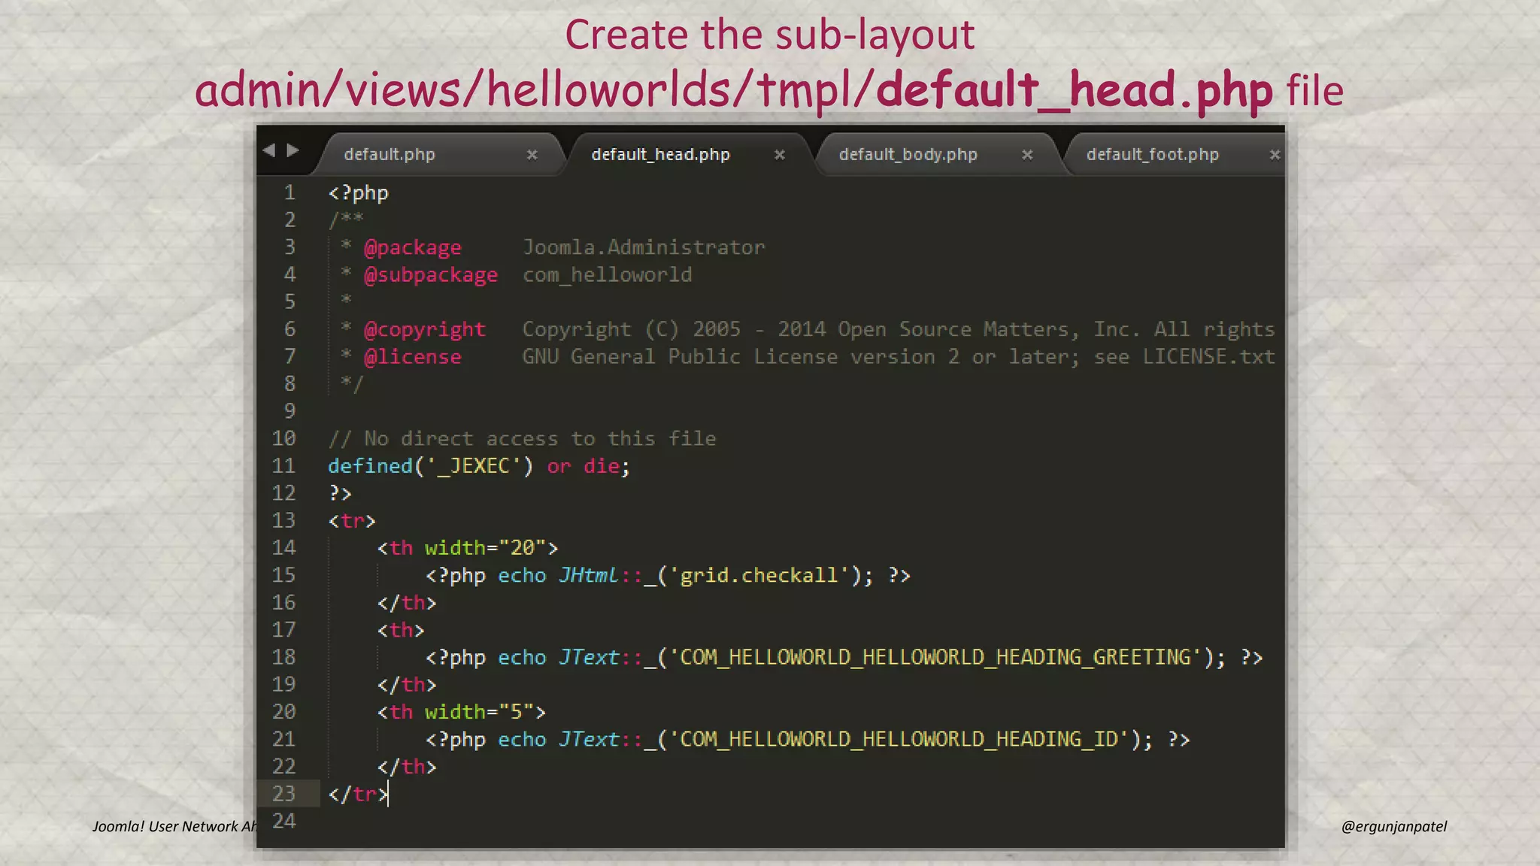
Task: Click line number 23 in gutter
Action: pyautogui.click(x=283, y=794)
